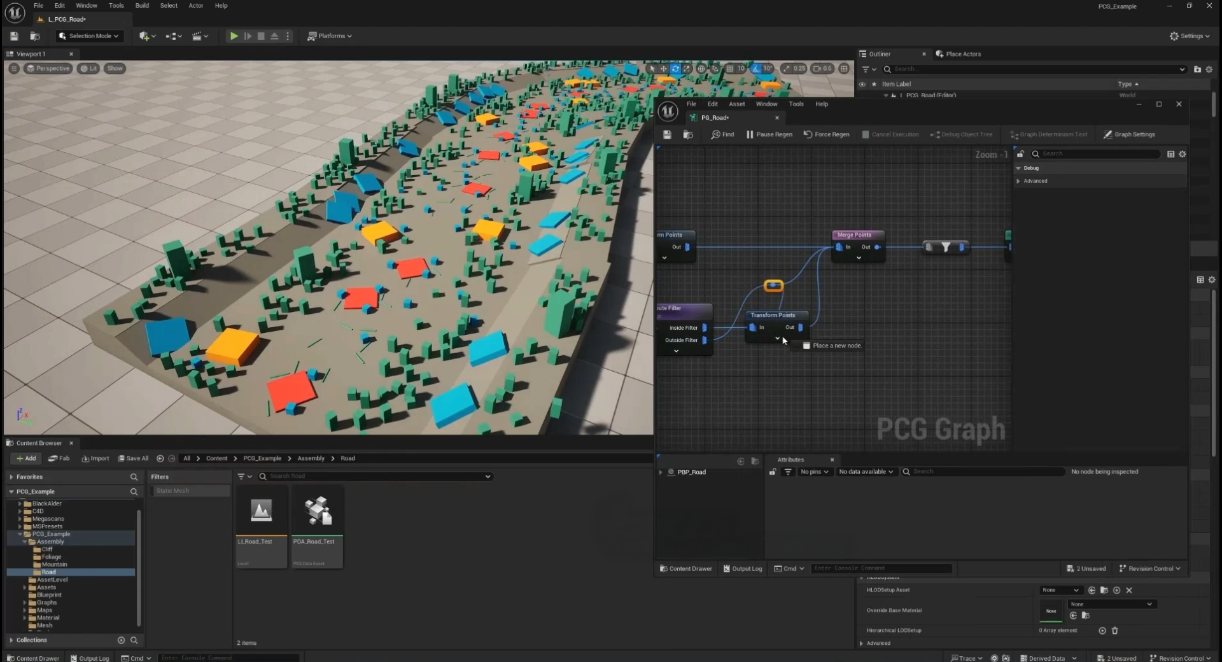Toggle world/local coordinate space globe icon

pos(701,68)
